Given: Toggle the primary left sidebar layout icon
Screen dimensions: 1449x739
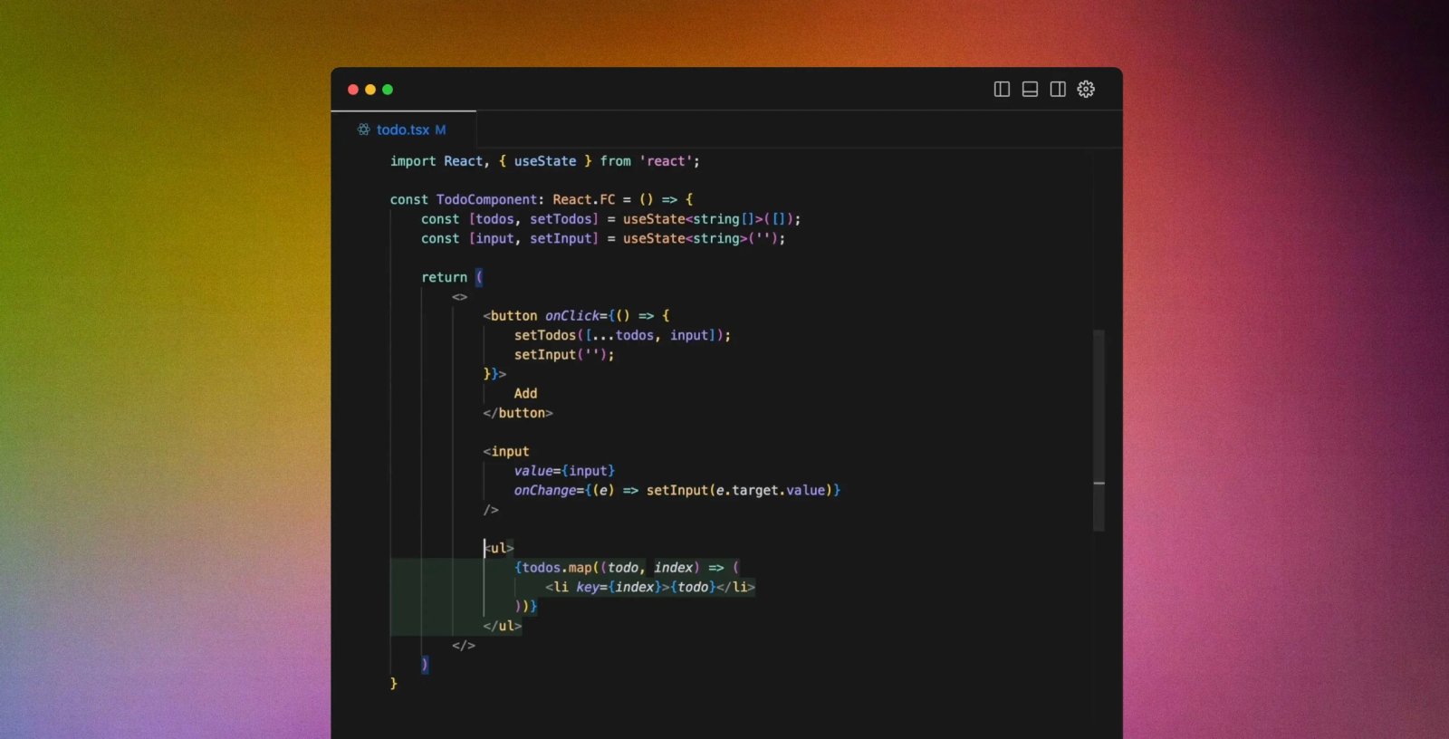Looking at the screenshot, I should pyautogui.click(x=1002, y=89).
